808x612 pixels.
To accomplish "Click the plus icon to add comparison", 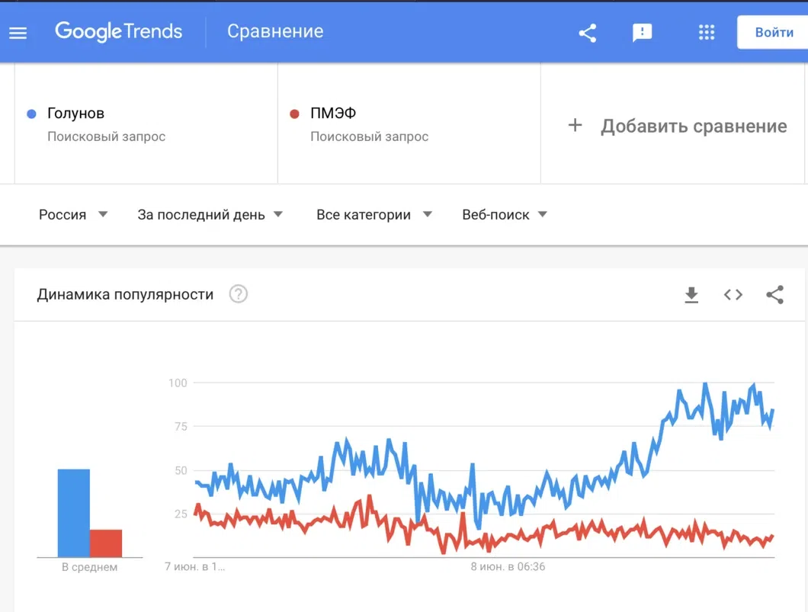I will click(x=576, y=126).
